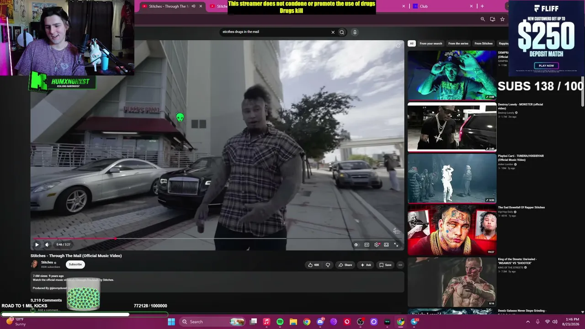Screen dimensions: 585x329
Task: Select the From Stitches filter chip
Action: (x=484, y=43)
